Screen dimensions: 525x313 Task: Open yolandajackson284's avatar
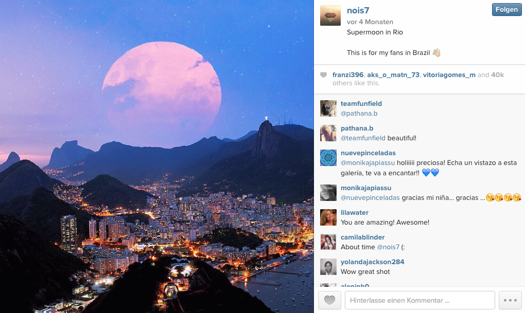[x=328, y=267]
